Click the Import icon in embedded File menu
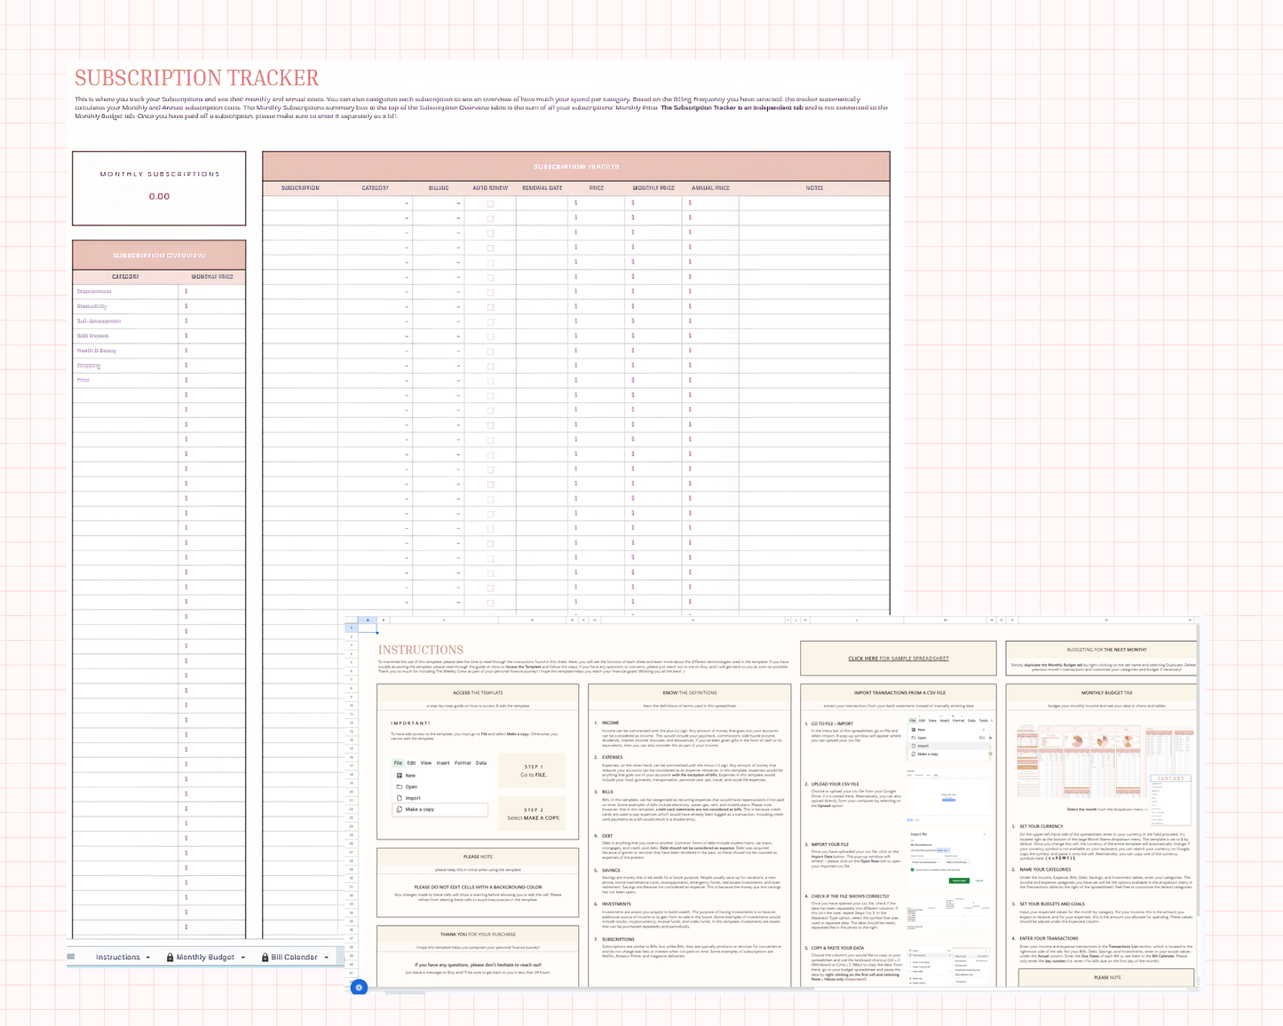1283x1026 pixels. (400, 798)
